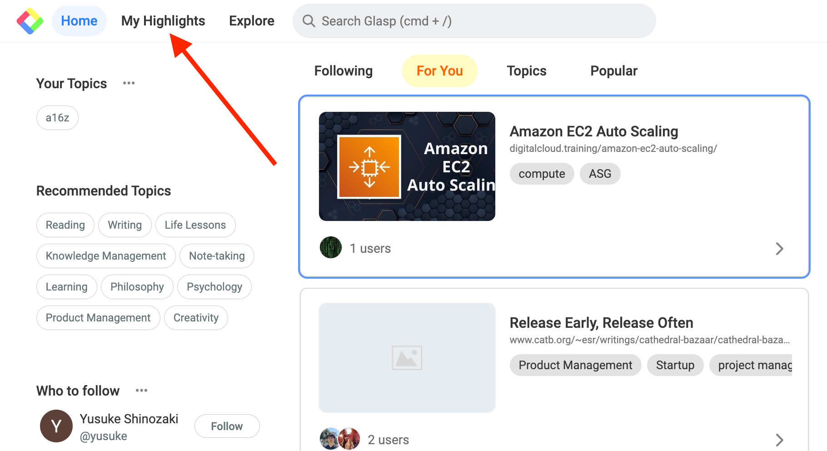This screenshot has width=827, height=451.
Task: Click the Search Glasp input field
Action: 474,21
